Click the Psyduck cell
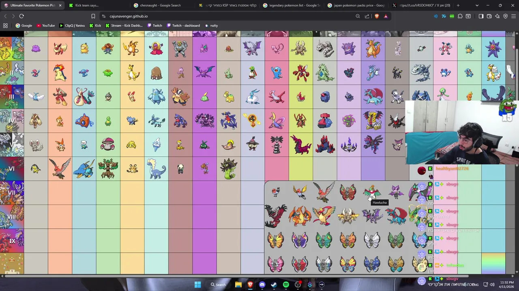The width and height of the screenshot is (519, 291). [x=84, y=48]
